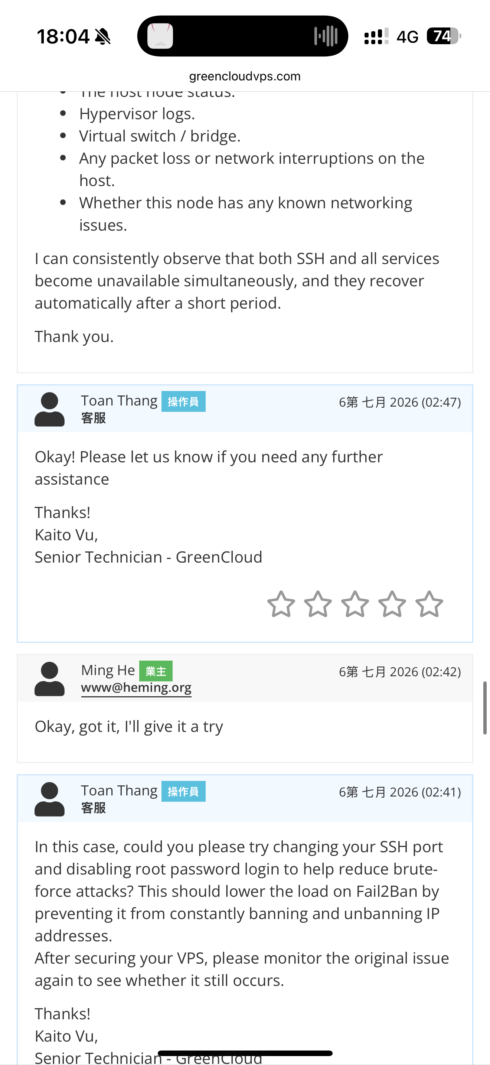Give the reply three stars
The width and height of the screenshot is (490, 1065).
tap(355, 604)
